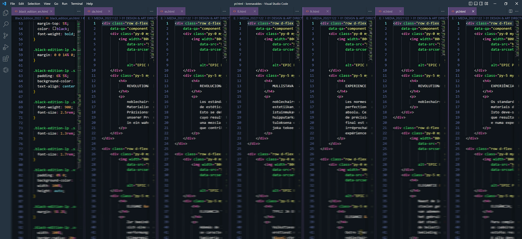
Task: Click the black_edition_en.html breadcrumb link
Action: [64, 18]
